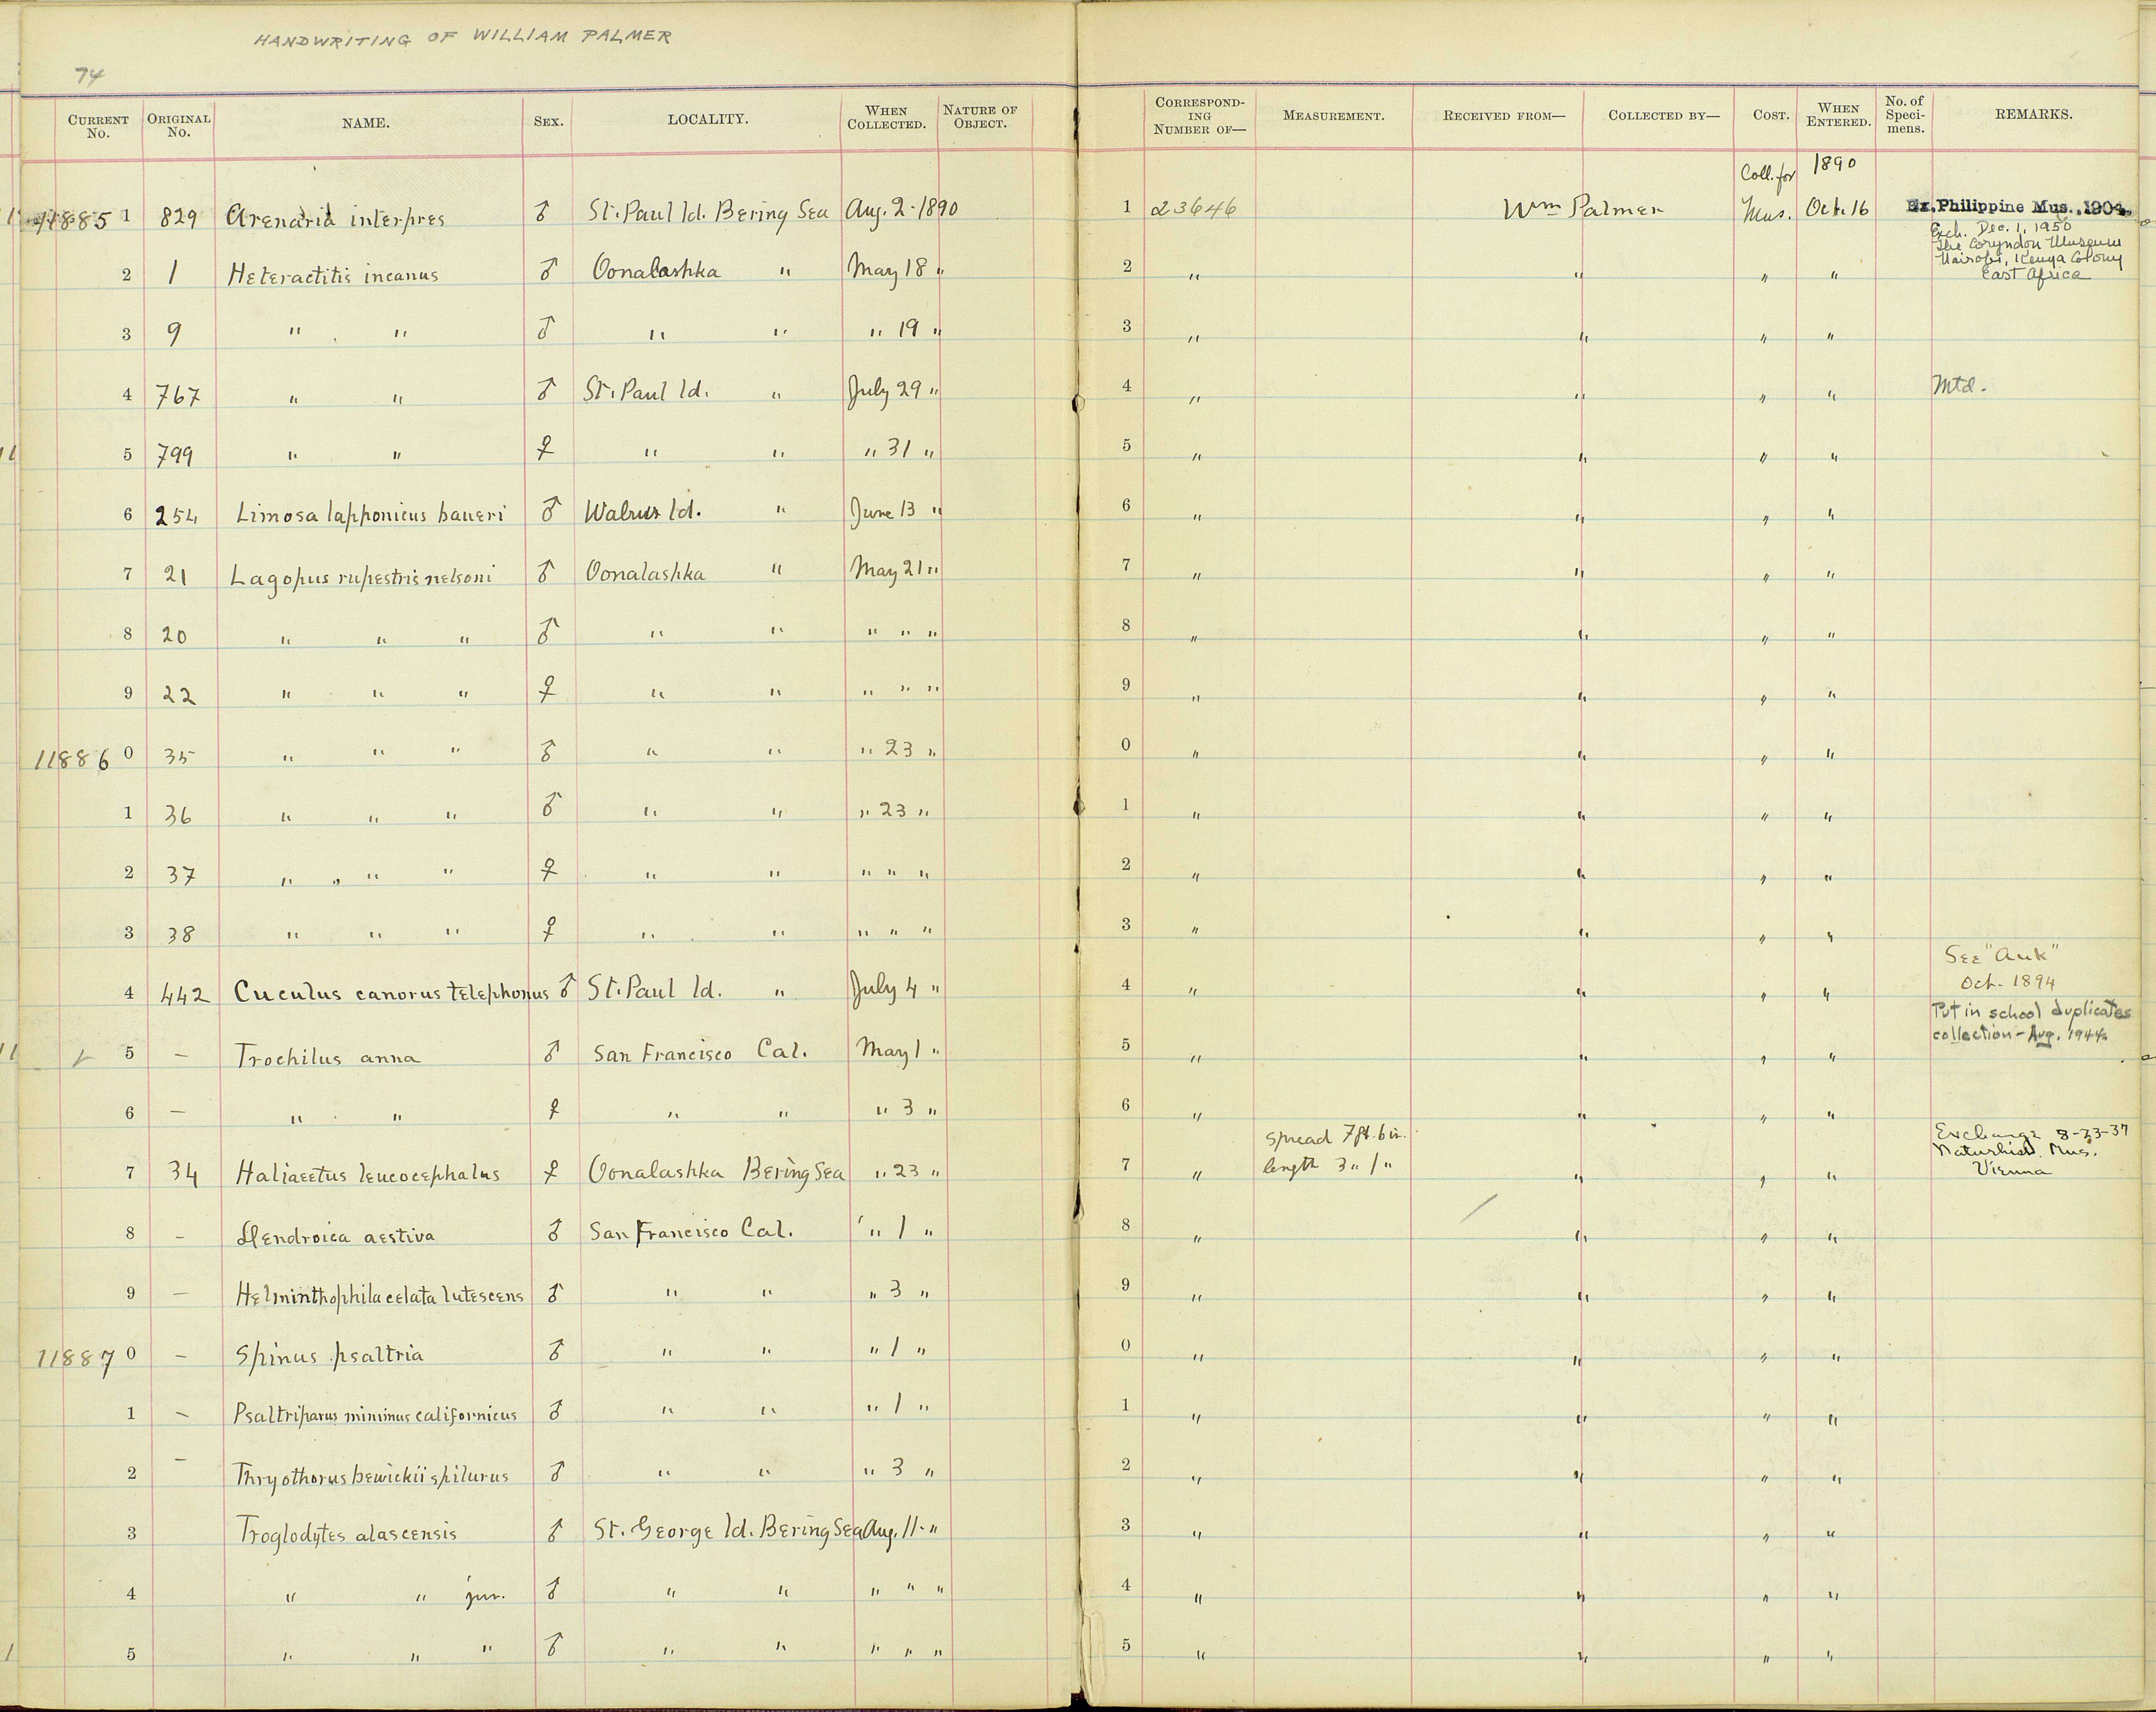
Task: Click 'Psaltriparus minimus californicus' entry
Action: [375, 1415]
